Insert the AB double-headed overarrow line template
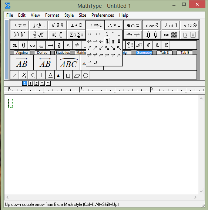This screenshot has width=208, height=210. click(45, 63)
